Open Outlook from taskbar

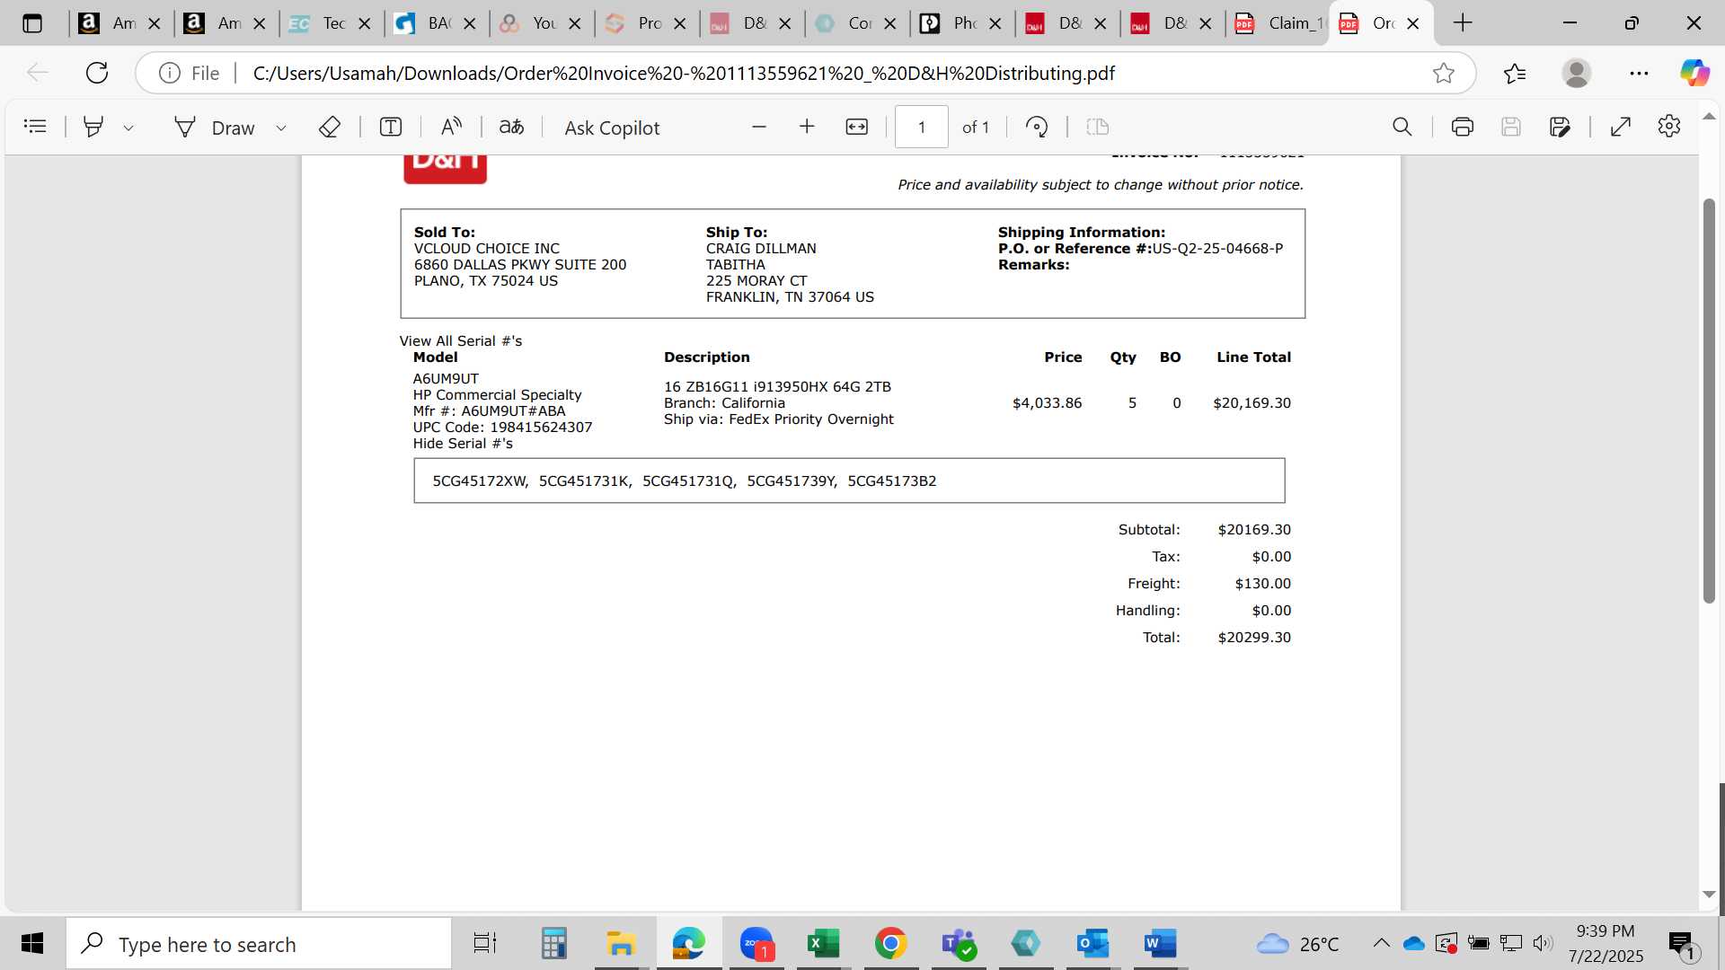tap(1092, 943)
